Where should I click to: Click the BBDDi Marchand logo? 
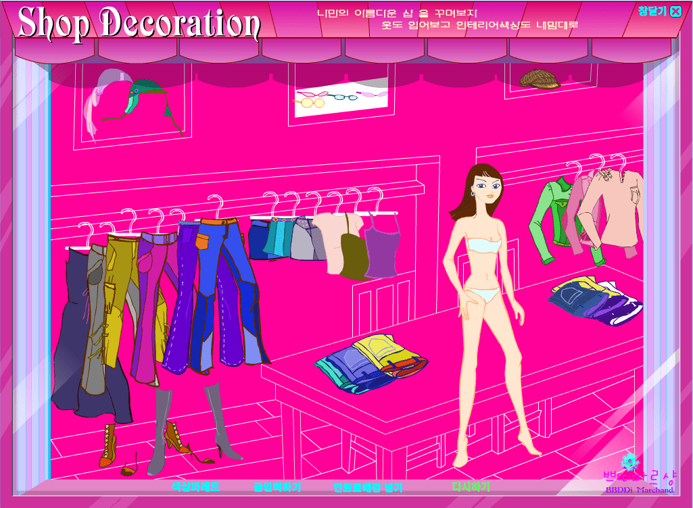click(x=639, y=476)
